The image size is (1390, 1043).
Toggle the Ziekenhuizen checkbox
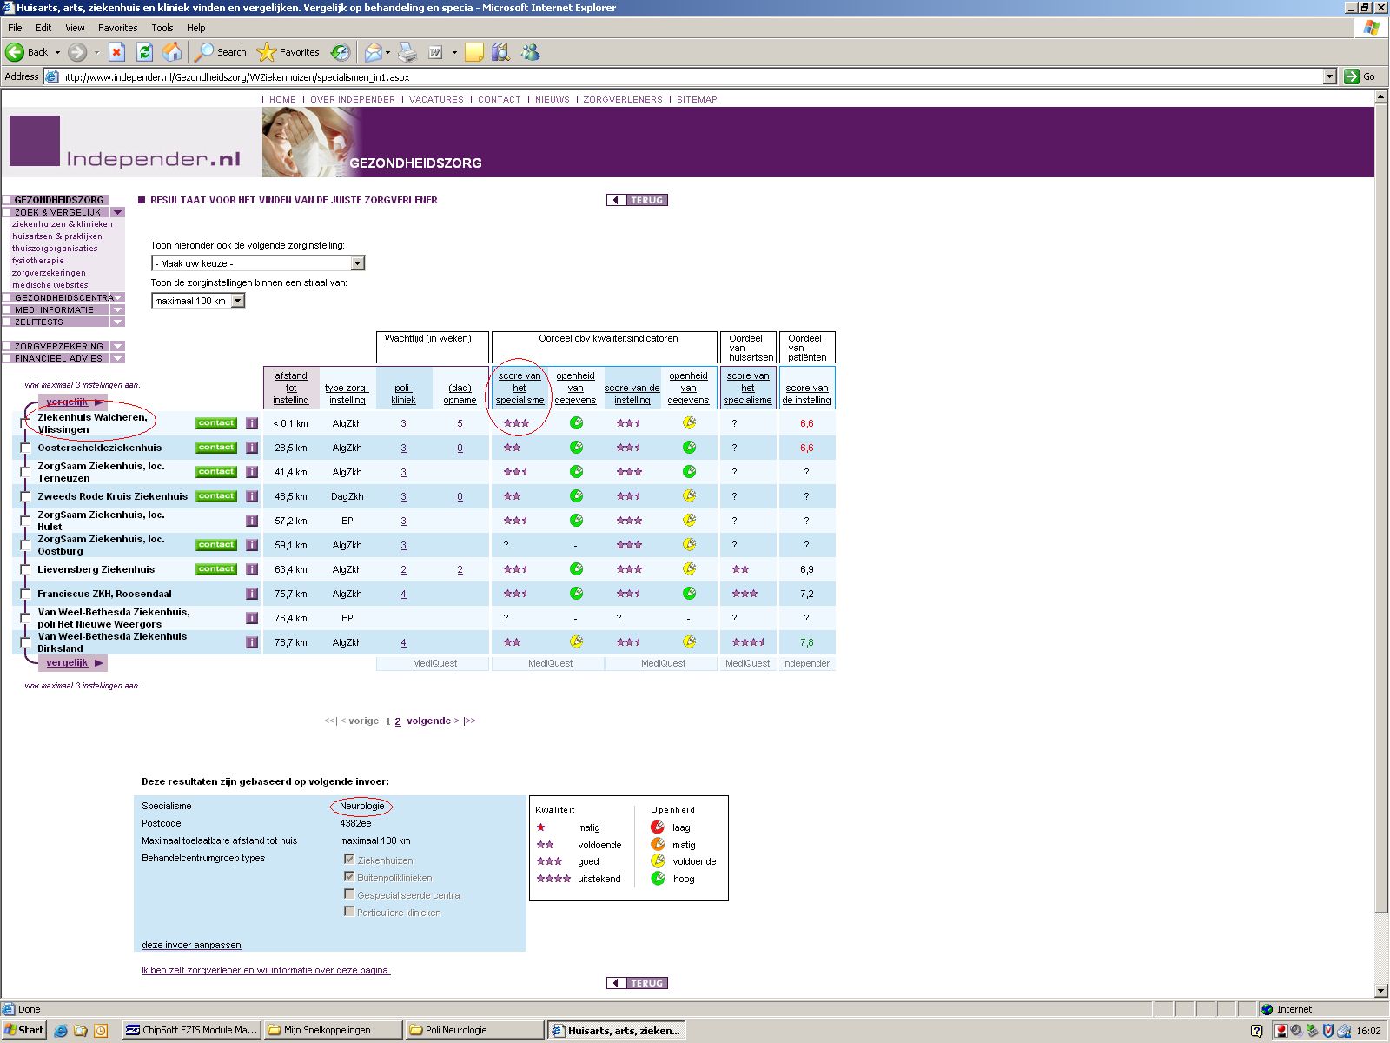click(349, 859)
